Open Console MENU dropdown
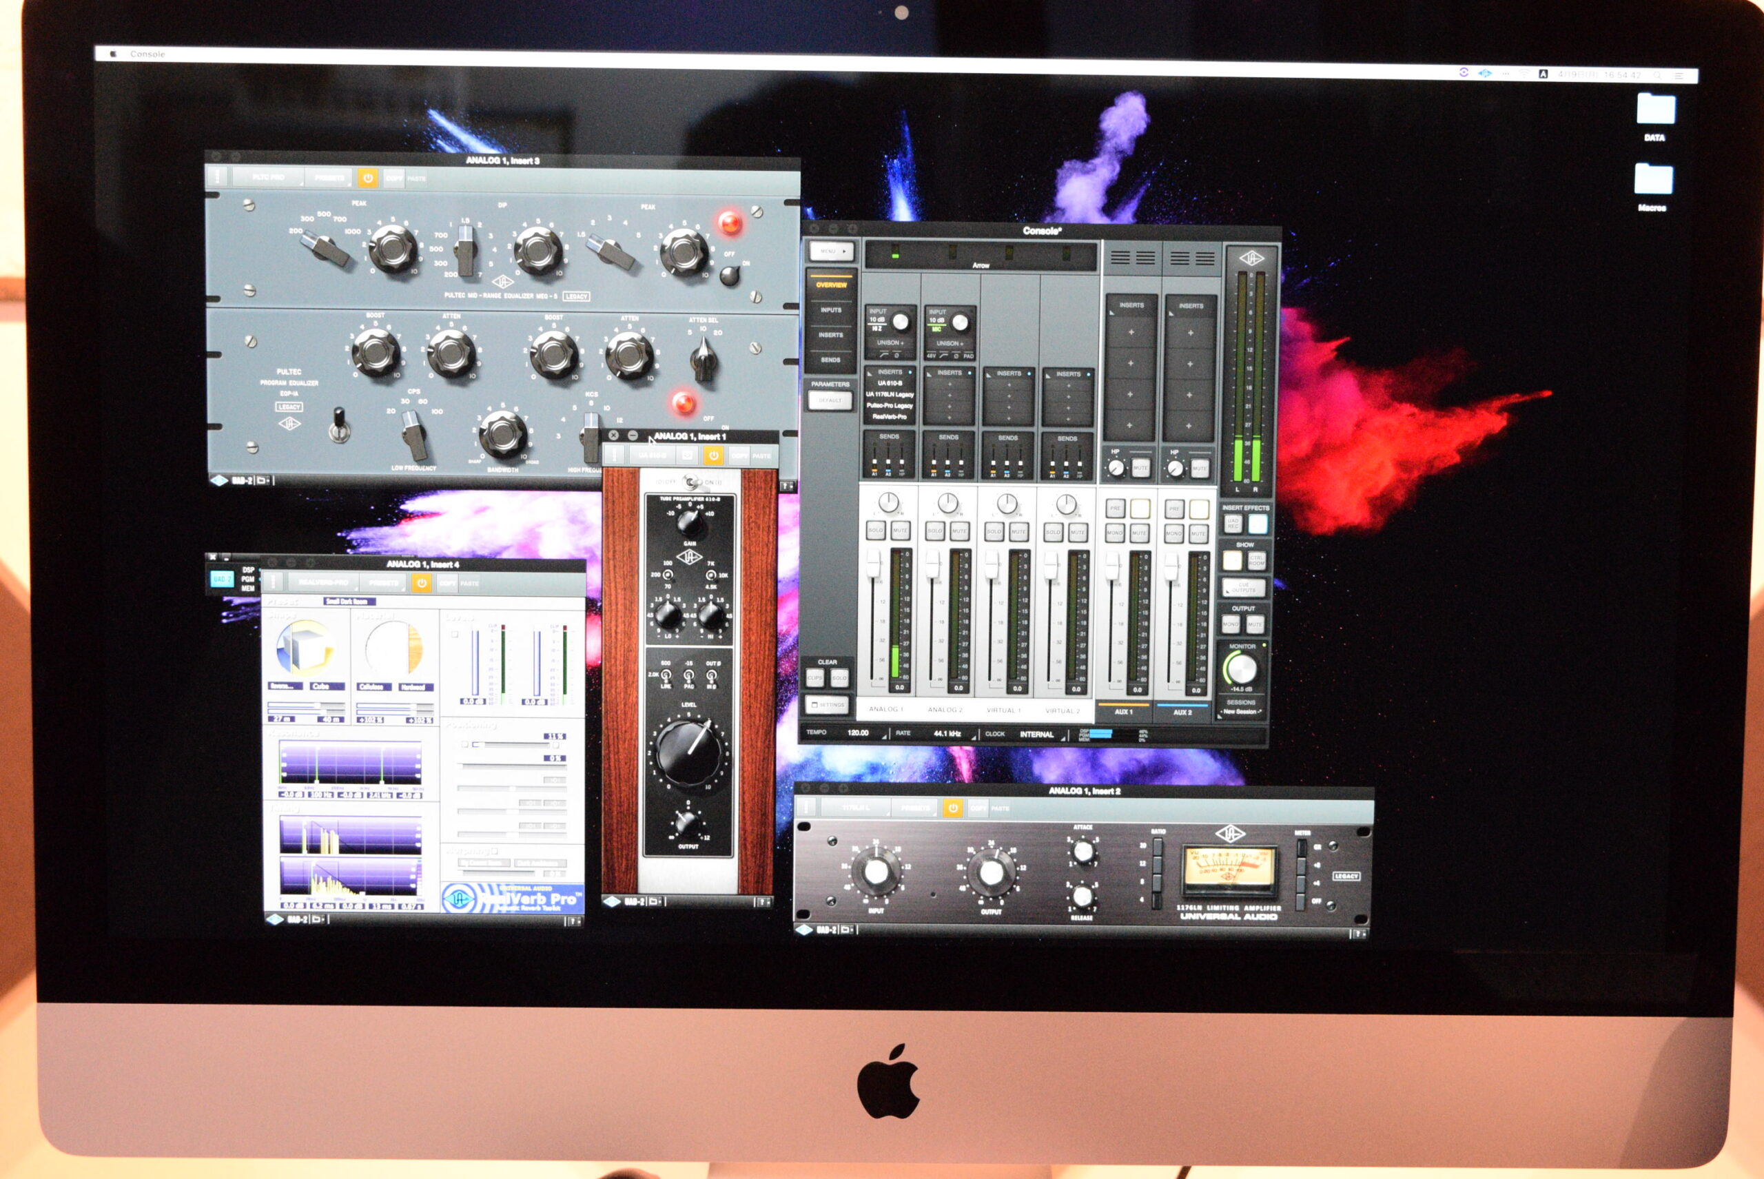This screenshot has height=1179, width=1764. [832, 251]
